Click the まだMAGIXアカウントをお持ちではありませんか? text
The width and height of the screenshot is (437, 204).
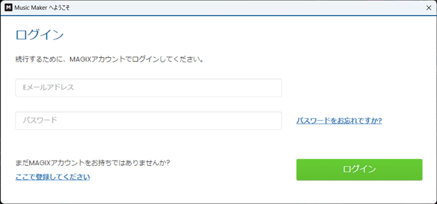93,163
